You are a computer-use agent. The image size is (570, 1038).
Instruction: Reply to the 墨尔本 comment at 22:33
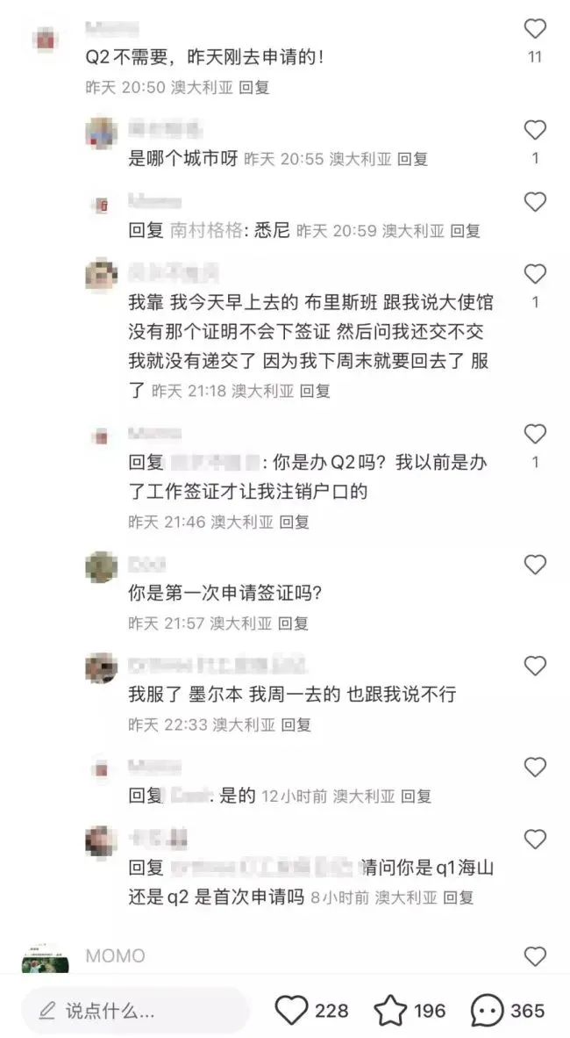(x=296, y=724)
